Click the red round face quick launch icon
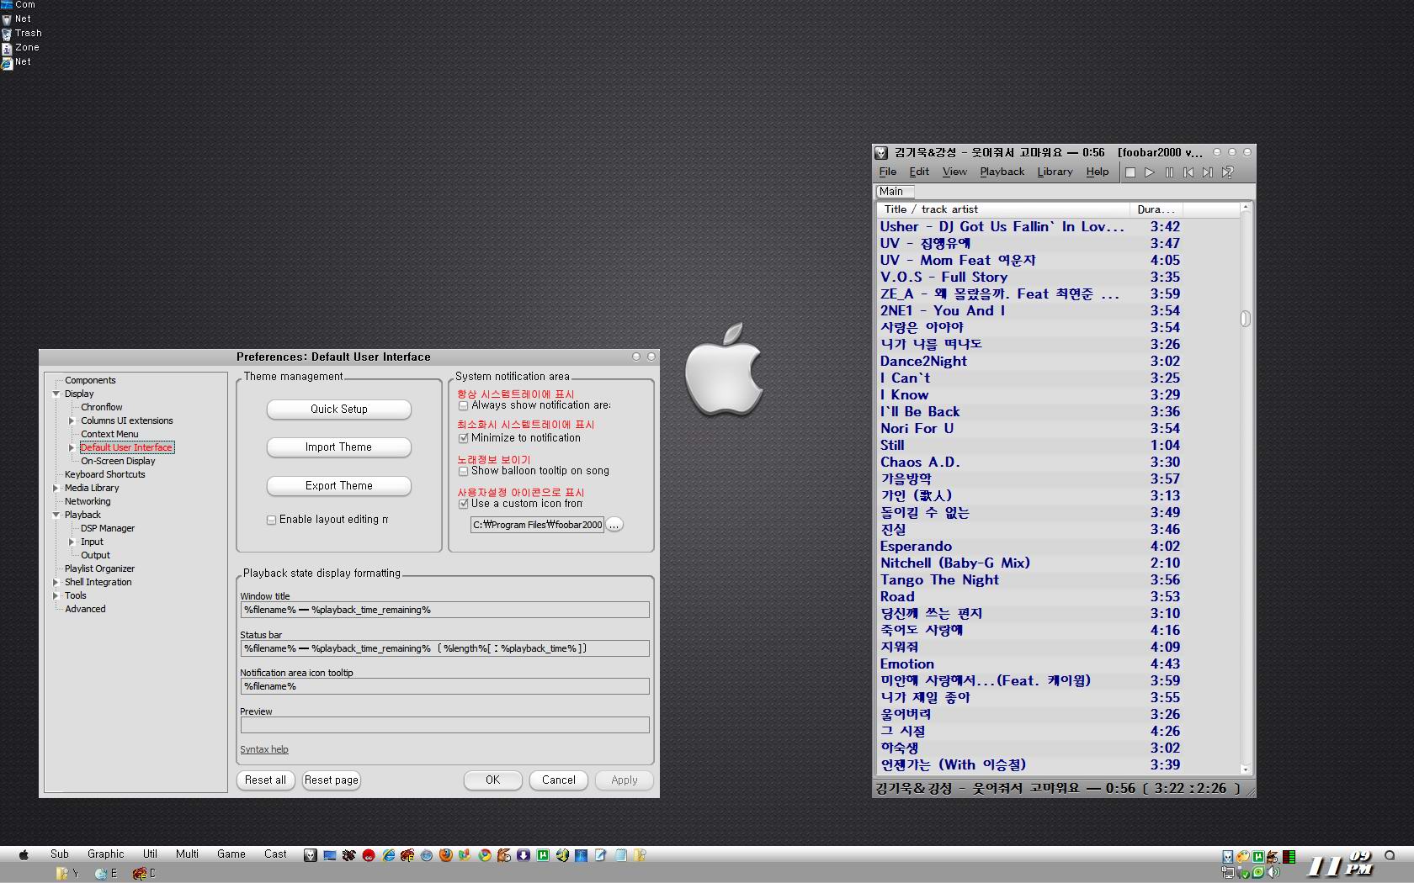Screen dimensions: 1414x883 (x=369, y=855)
